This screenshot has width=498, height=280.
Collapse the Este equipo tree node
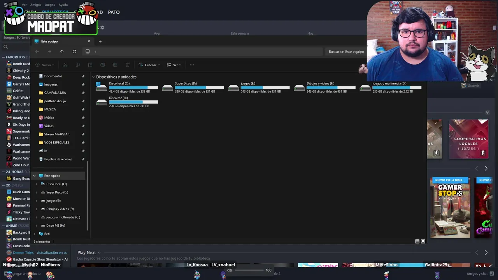click(34, 176)
